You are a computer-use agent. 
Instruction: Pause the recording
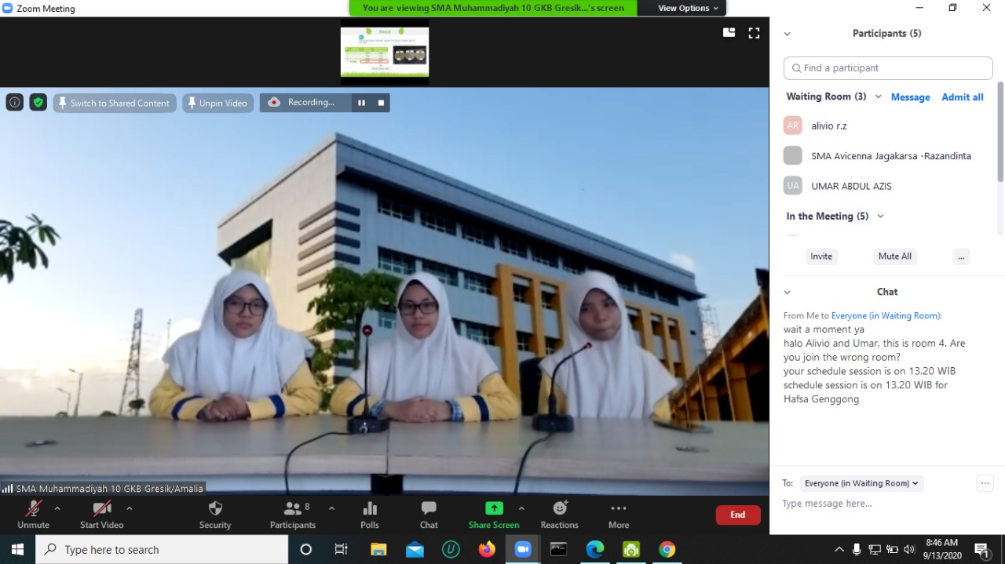[362, 103]
